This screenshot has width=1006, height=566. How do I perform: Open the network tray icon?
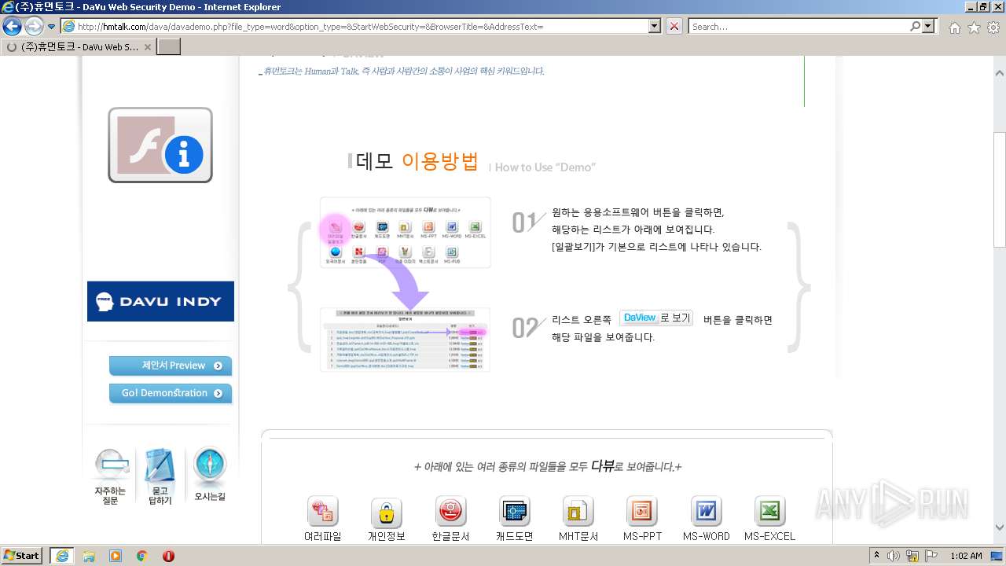[x=912, y=556]
